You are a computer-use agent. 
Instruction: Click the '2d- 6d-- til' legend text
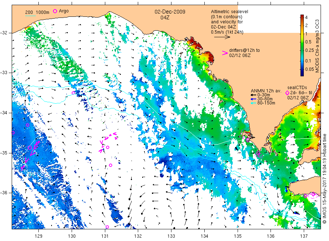pos(301,93)
